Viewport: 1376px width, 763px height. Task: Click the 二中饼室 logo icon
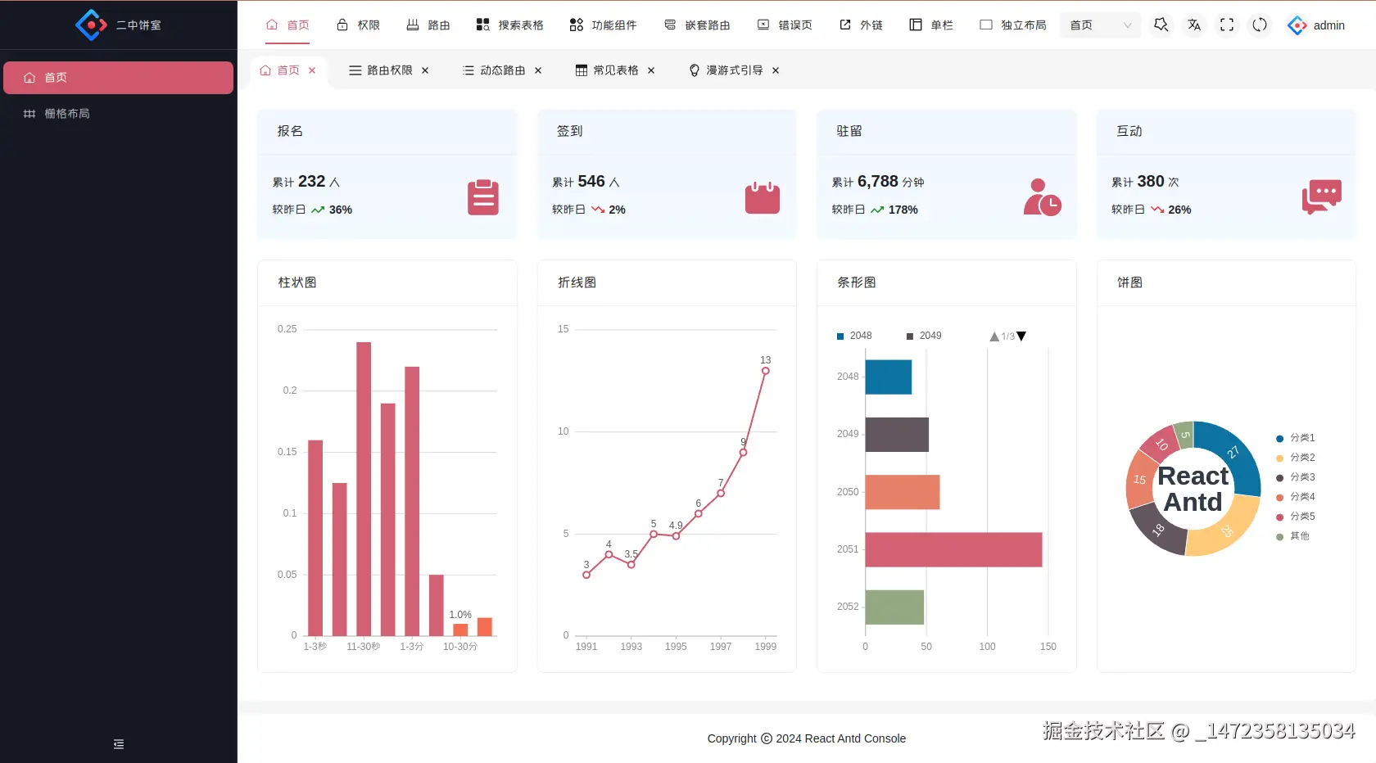coord(91,25)
